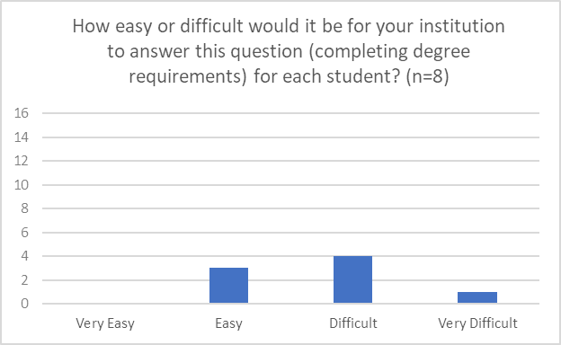Screen dimensions: 561x345
Task: Click the 8 value axis label
Action: click(24, 208)
